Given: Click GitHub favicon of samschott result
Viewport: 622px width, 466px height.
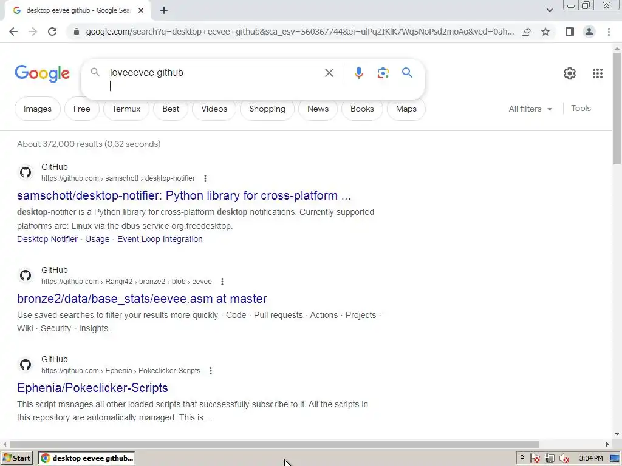Looking at the screenshot, I should pyautogui.click(x=26, y=172).
